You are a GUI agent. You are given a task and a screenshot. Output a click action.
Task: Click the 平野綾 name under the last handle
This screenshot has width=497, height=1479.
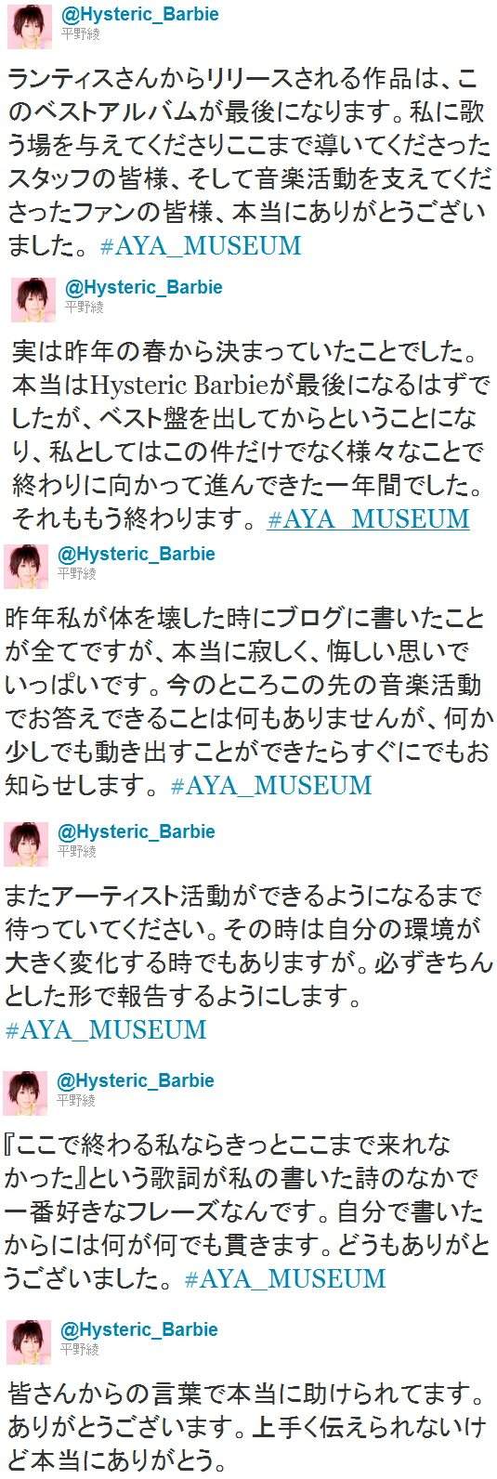click(79, 1348)
